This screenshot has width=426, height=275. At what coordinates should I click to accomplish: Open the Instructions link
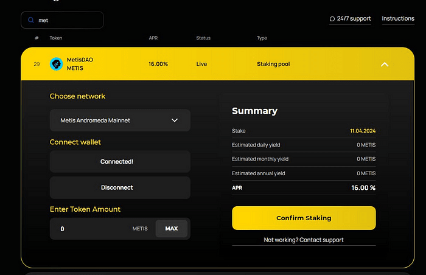click(398, 18)
